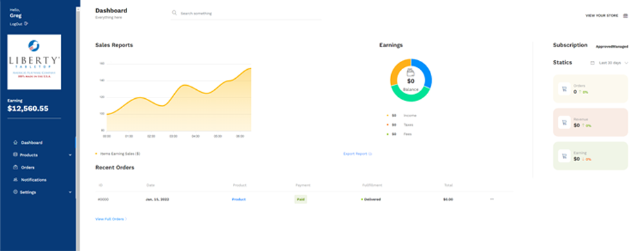
Task: Click the Fees legend entry
Action: [399, 134]
